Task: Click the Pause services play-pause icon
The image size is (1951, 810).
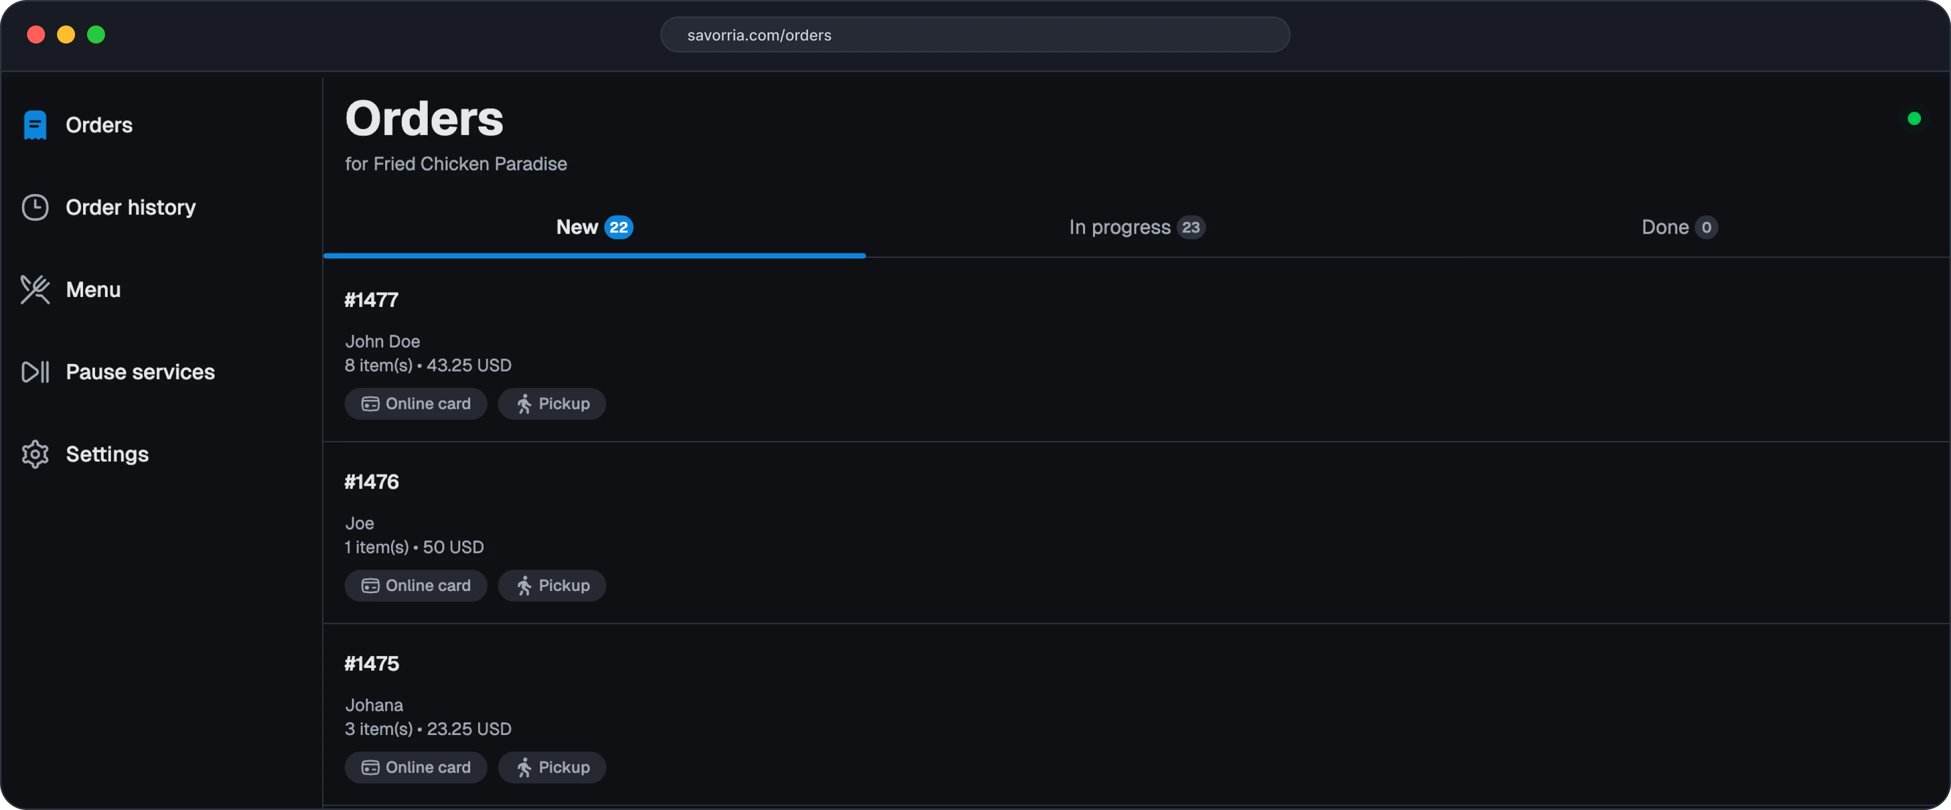Action: [x=35, y=372]
